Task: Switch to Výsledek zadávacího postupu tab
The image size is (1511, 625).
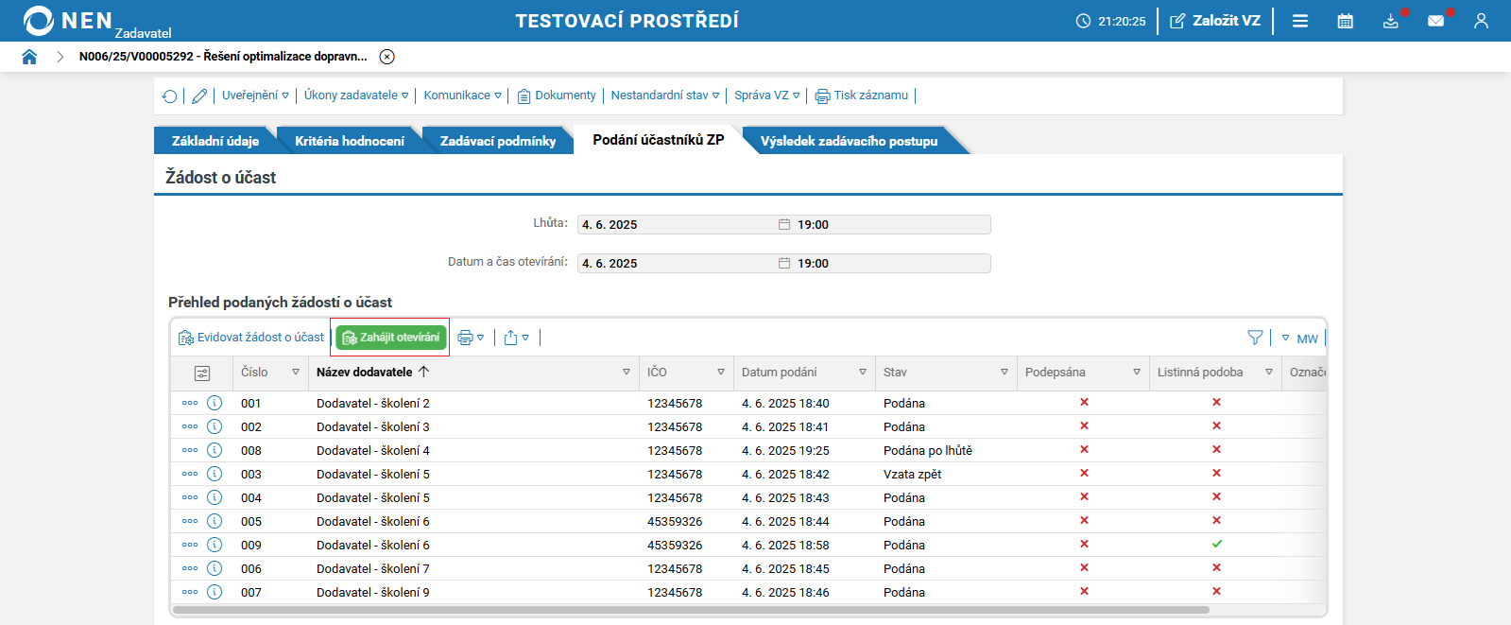Action: pos(850,141)
